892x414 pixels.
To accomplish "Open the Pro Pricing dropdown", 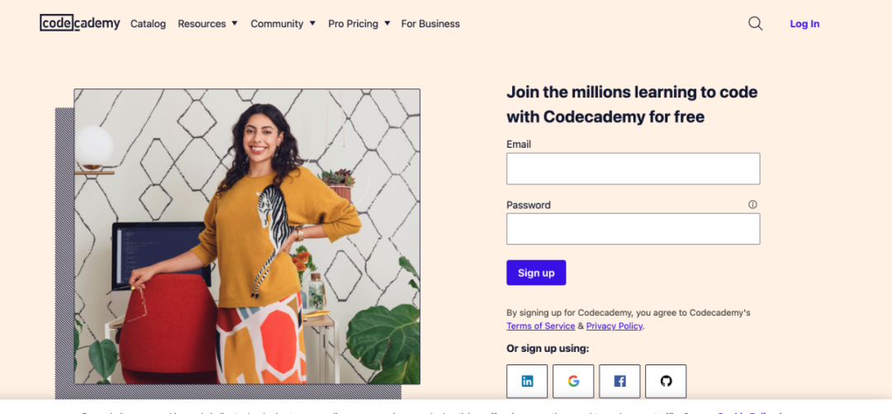I will (x=358, y=24).
